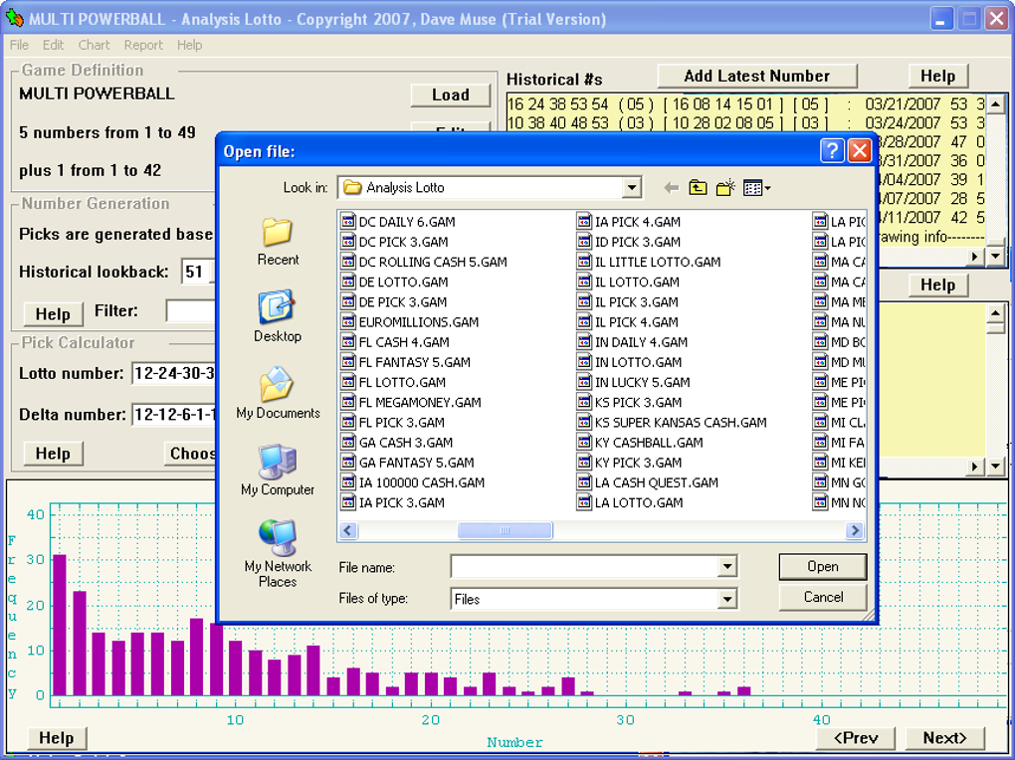Viewport: 1015px width, 760px height.
Task: Click the <Prev chart button
Action: tap(856, 738)
